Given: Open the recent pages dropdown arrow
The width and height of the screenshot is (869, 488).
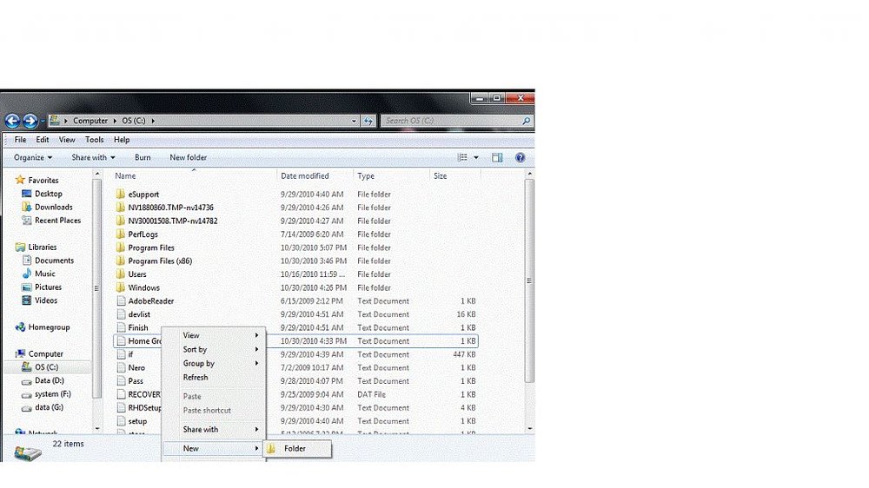Looking at the screenshot, I should point(43,122).
